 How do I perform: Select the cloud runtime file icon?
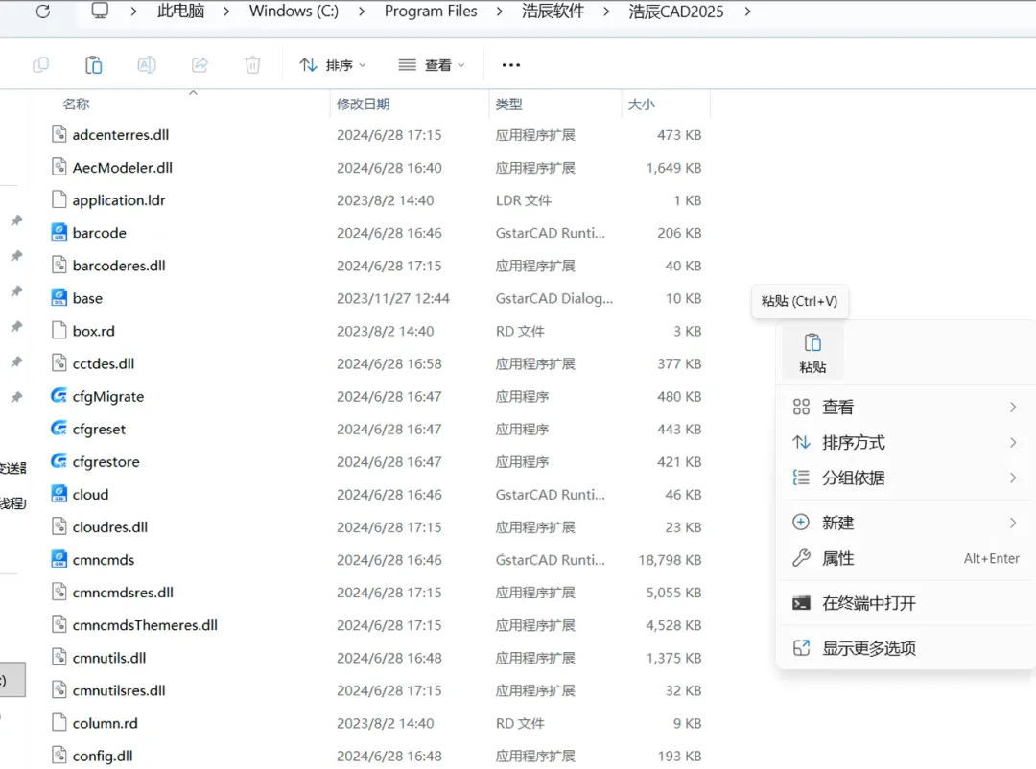pyautogui.click(x=59, y=494)
